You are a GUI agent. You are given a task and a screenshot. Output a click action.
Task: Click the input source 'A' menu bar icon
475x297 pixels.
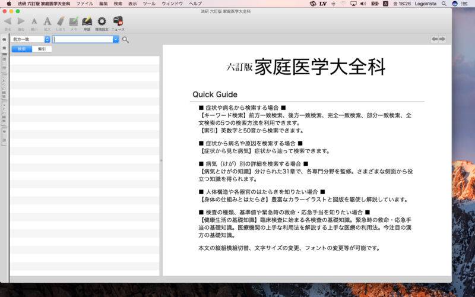(x=385, y=4)
